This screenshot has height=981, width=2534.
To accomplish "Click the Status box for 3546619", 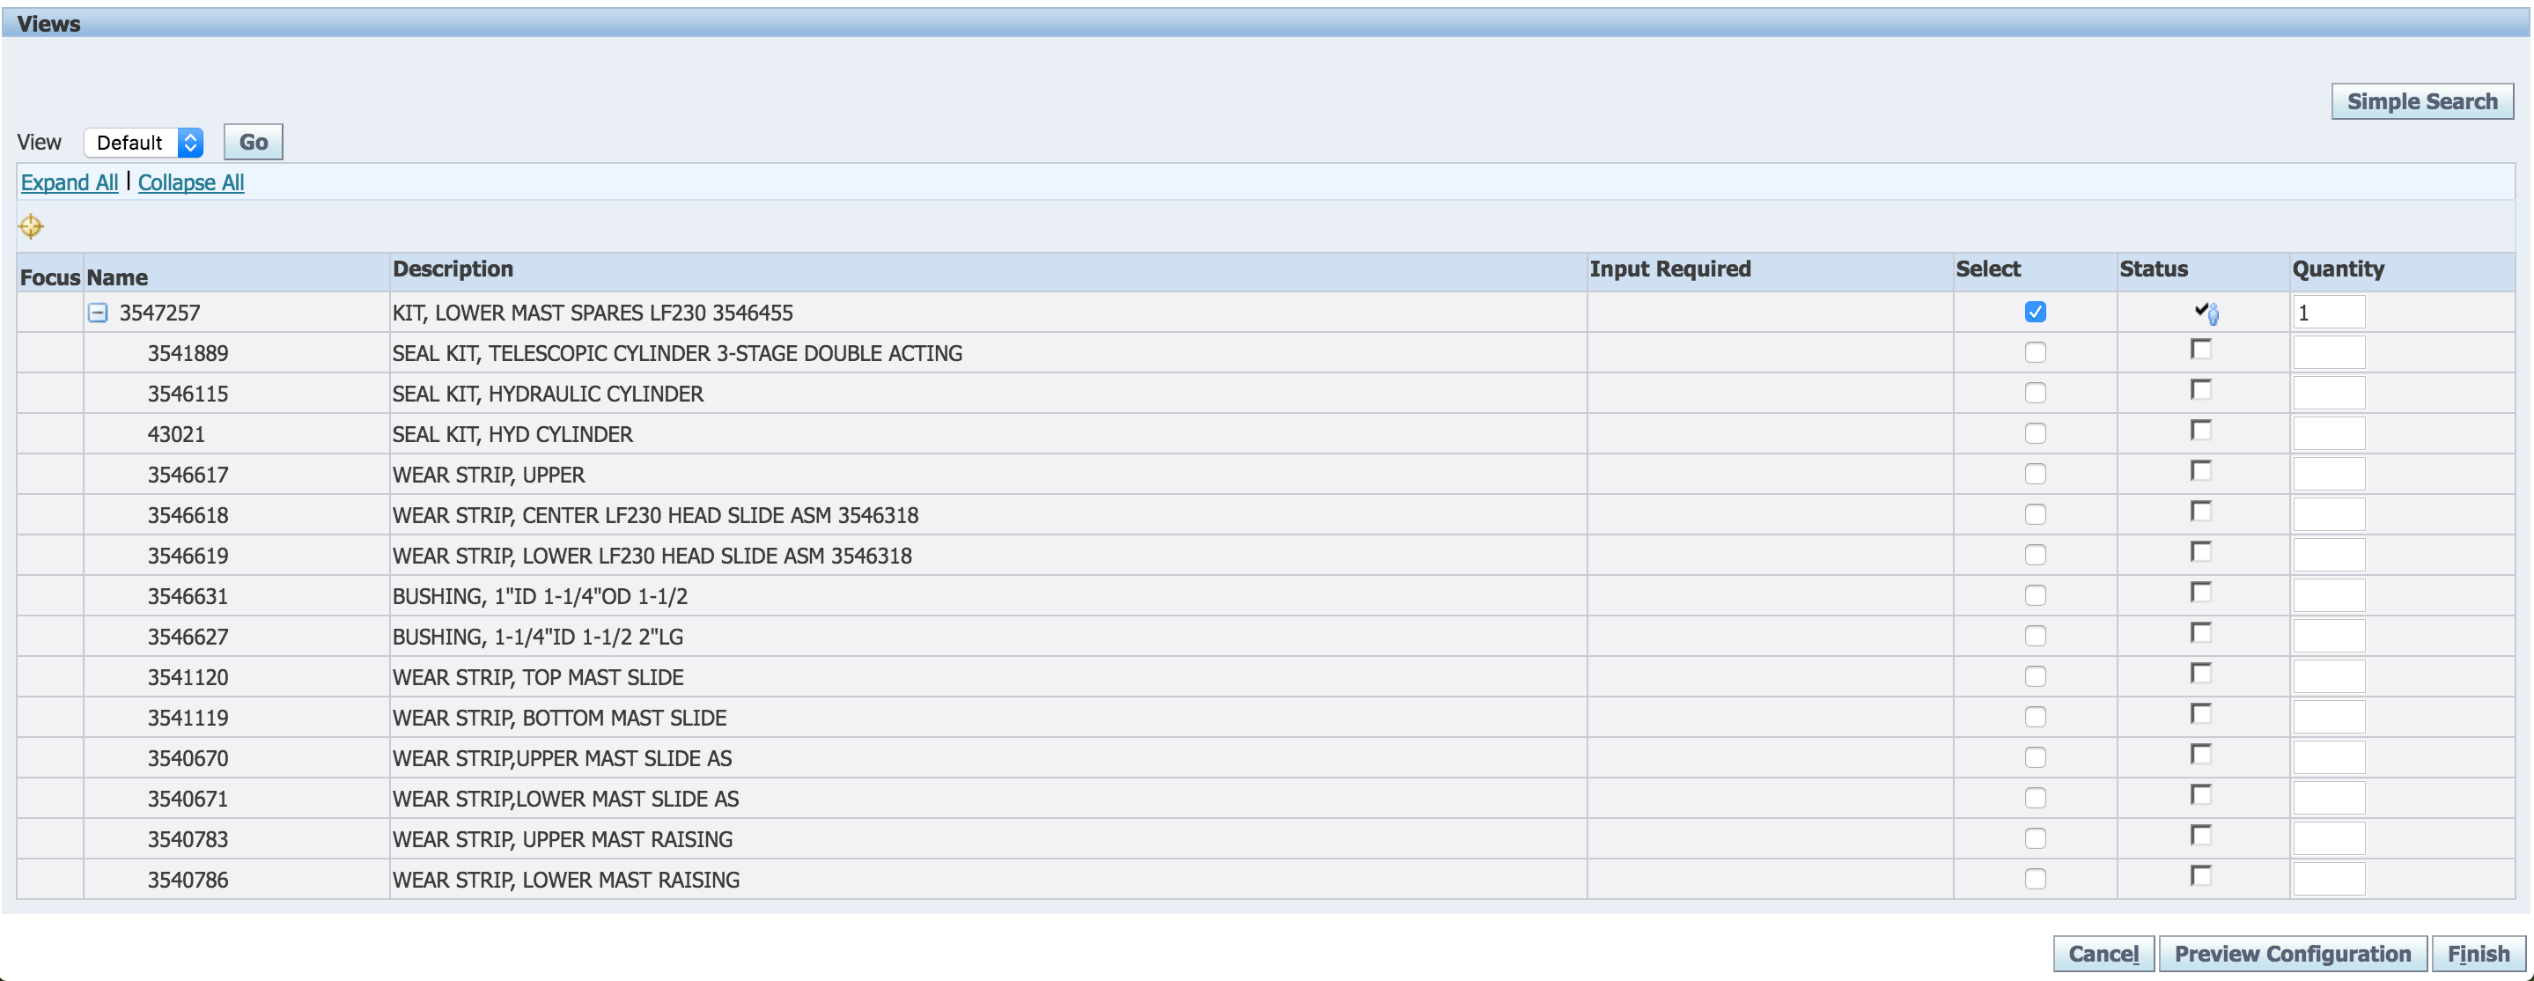I will click(2201, 552).
